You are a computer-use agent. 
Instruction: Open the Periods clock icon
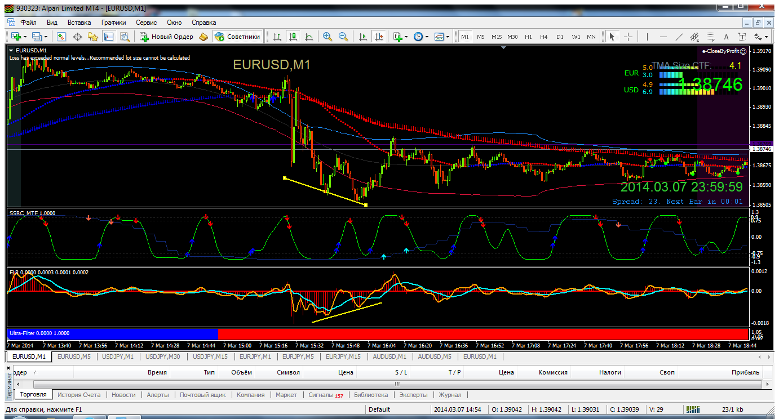pos(418,37)
